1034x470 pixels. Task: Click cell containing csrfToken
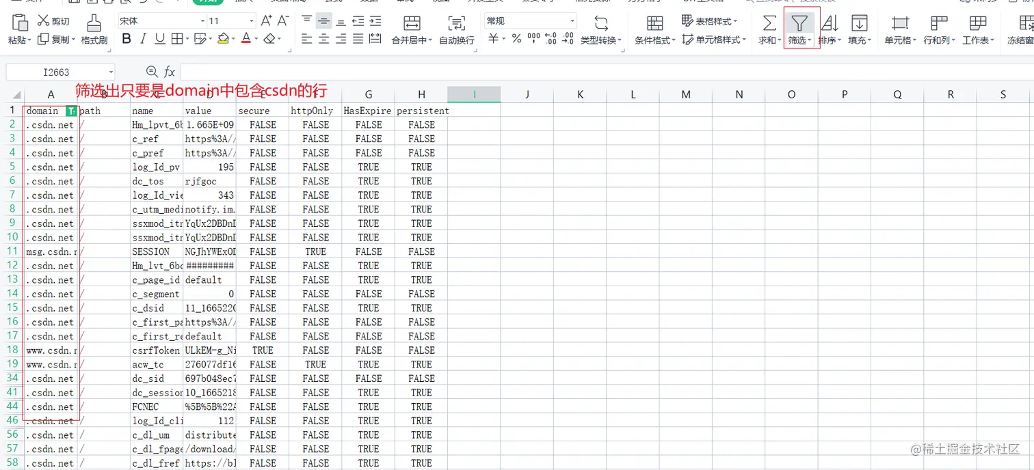click(x=157, y=350)
